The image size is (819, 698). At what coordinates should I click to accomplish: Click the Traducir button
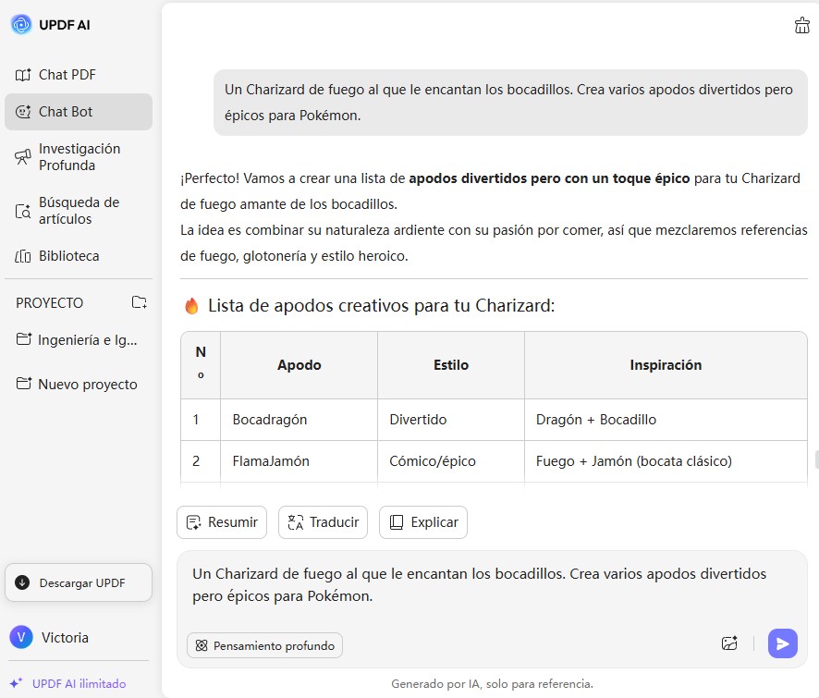pos(323,522)
